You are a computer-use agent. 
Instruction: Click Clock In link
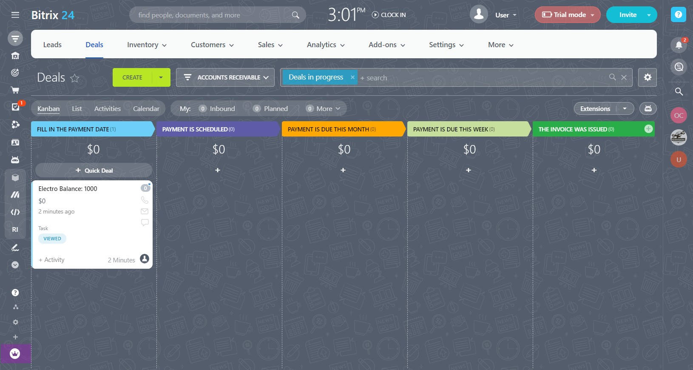coord(389,15)
